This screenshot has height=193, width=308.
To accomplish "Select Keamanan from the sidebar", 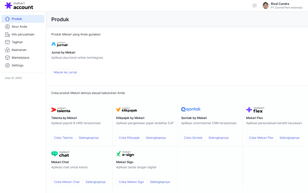I will (19, 50).
